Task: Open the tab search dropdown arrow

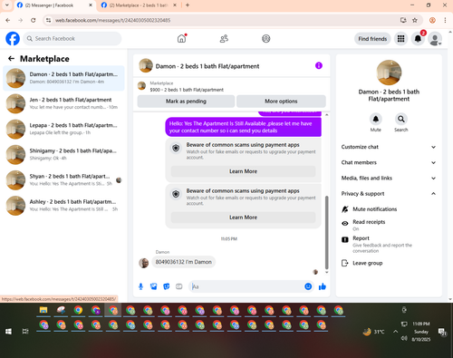Action: click(x=7, y=5)
